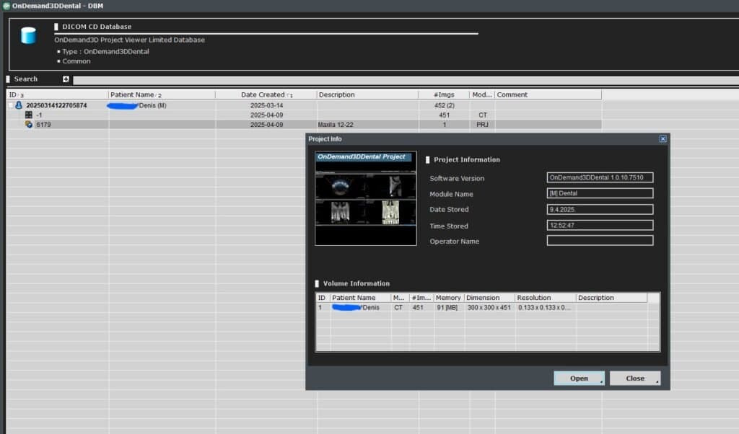Click the Volume Information Description column header
Viewport: 739px width, 434px height.
611,298
